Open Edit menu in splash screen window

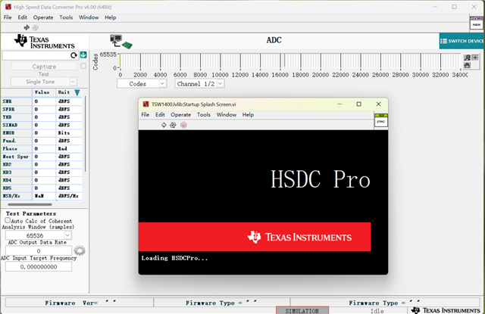[x=160, y=115]
